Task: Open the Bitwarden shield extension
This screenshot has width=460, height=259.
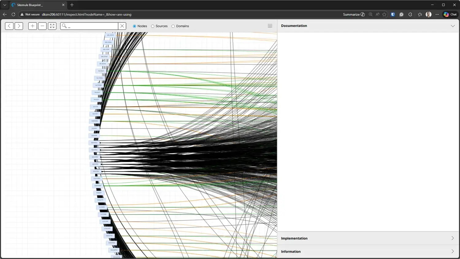Action: pos(393,14)
